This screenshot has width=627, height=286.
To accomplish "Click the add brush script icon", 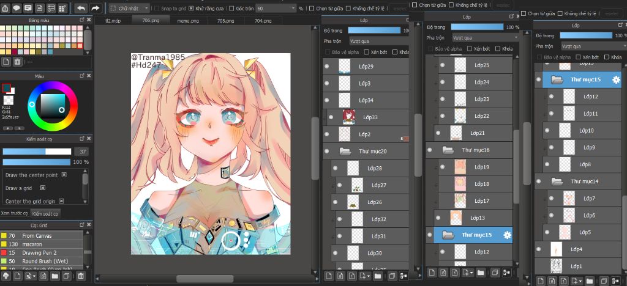I will [42, 276].
